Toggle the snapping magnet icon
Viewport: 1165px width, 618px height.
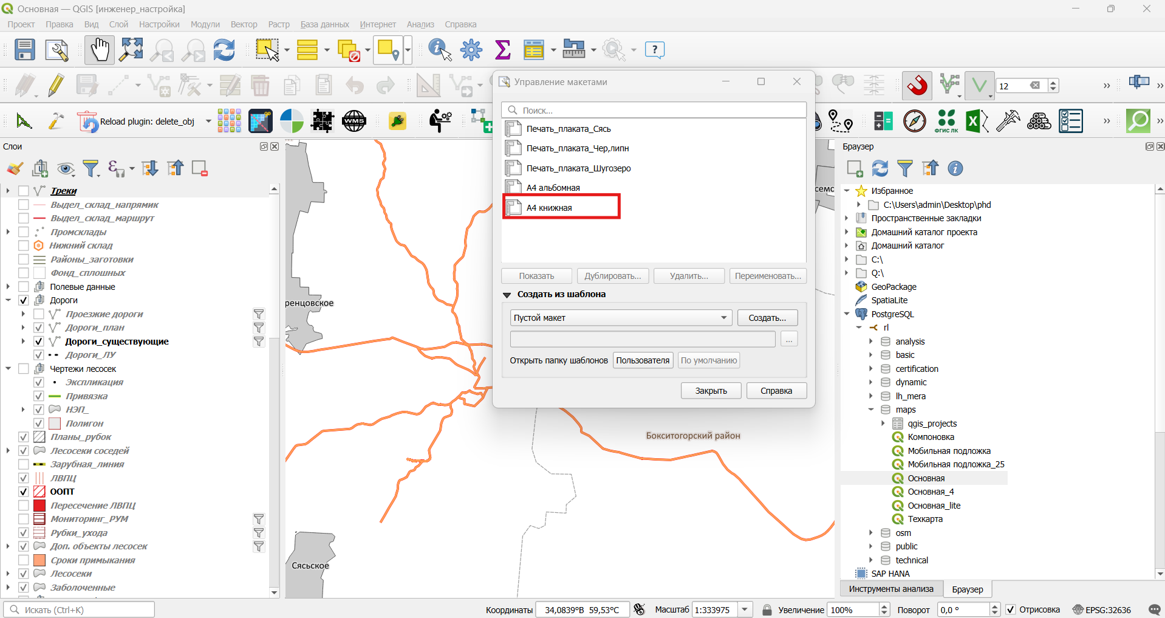click(x=917, y=86)
